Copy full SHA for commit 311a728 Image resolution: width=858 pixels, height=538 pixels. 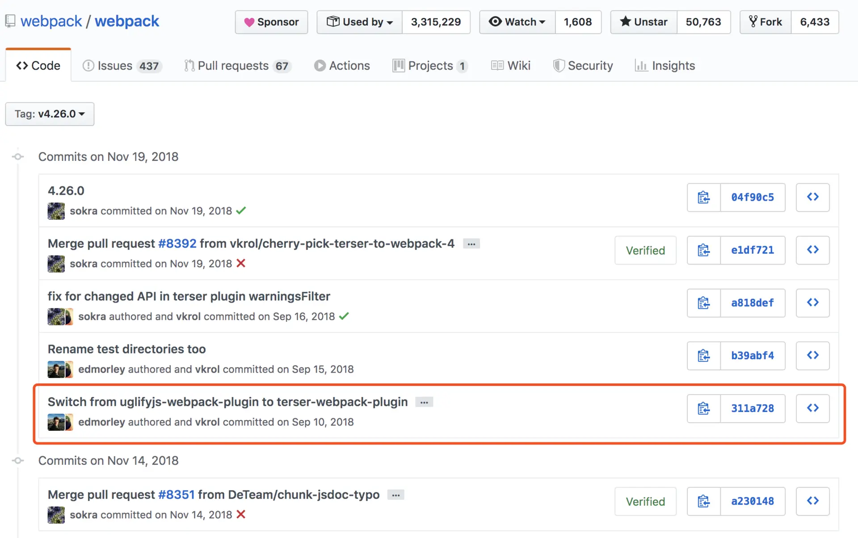coord(703,408)
